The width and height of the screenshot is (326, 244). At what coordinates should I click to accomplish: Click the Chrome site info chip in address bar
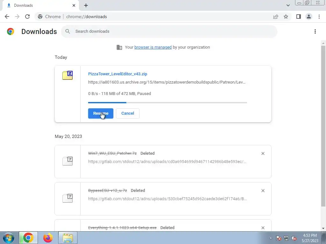tap(49, 17)
